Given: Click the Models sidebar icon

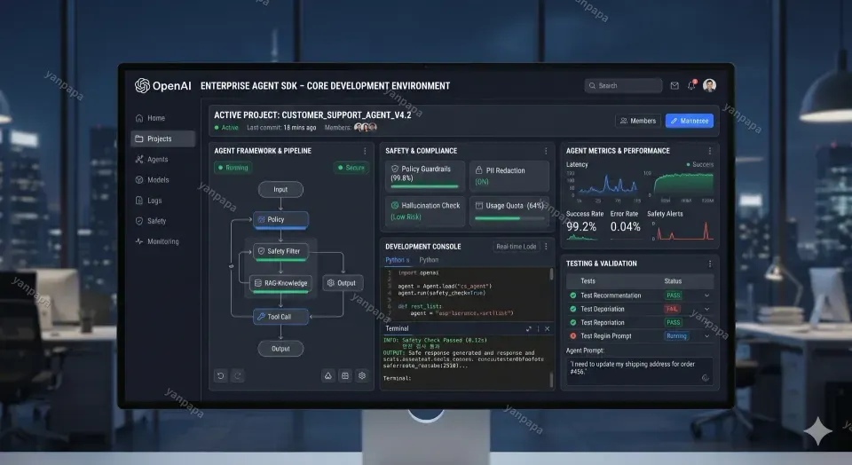Looking at the screenshot, I should coord(139,180).
